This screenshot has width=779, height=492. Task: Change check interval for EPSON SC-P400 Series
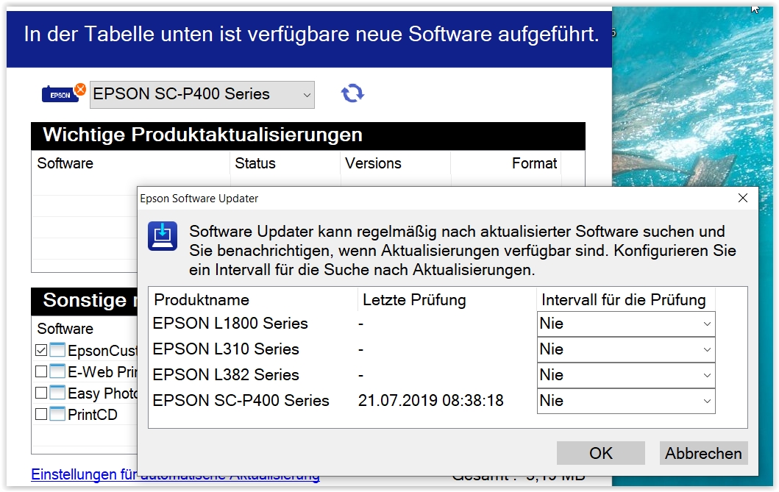pyautogui.click(x=626, y=401)
